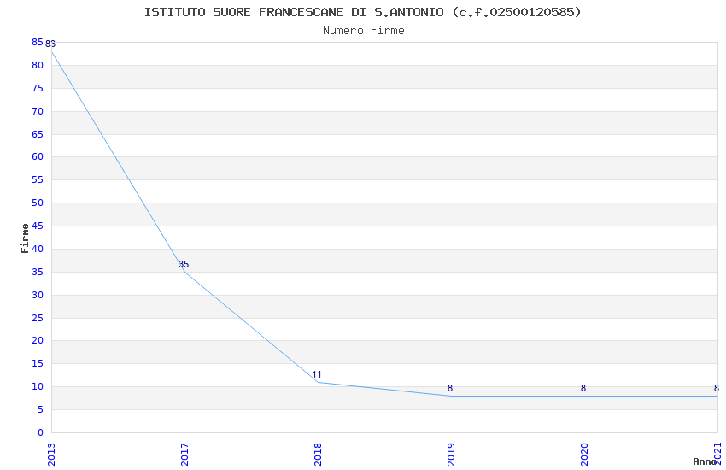Click y-axis tick value 15
Screen dimensions: 726x470
pyautogui.click(x=38, y=363)
